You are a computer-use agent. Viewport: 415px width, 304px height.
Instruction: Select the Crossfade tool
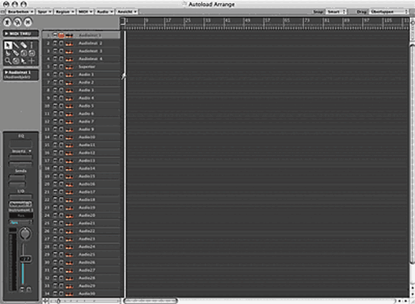(x=16, y=61)
